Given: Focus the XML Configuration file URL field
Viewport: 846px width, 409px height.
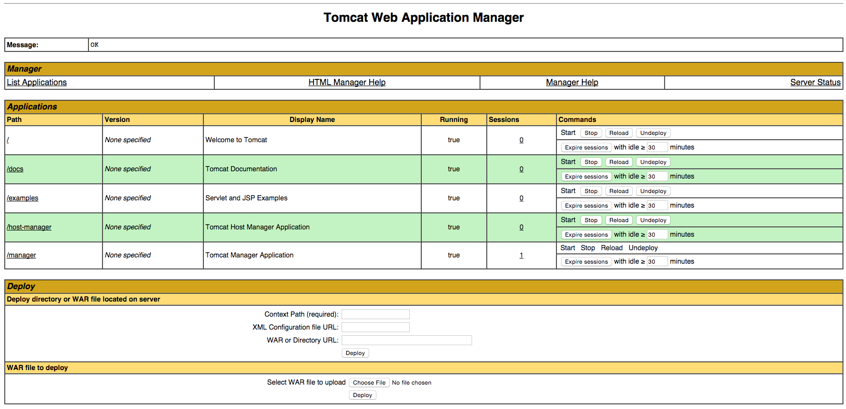Looking at the screenshot, I should click(x=375, y=328).
